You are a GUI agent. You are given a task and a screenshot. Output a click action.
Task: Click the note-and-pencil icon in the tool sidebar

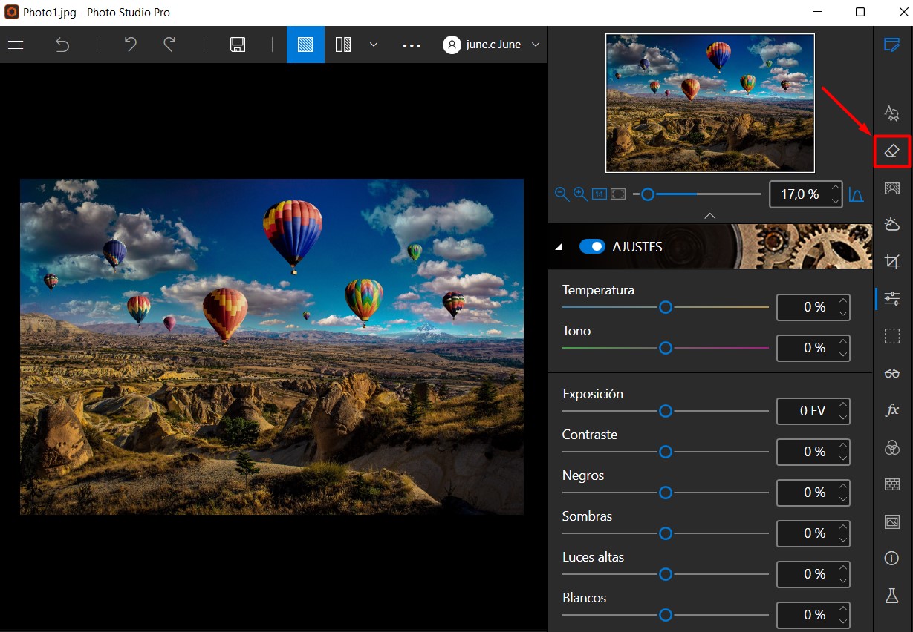(x=892, y=45)
